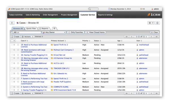
Task: Go to the previous page using the top pager
Action: pyautogui.click(x=132, y=37)
